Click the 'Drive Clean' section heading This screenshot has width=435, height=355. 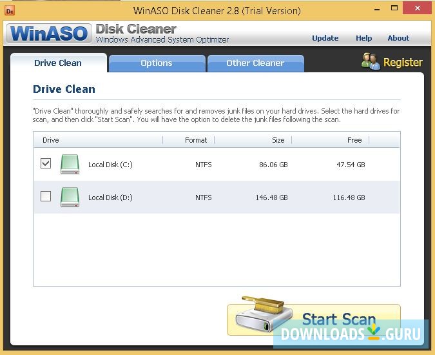click(64, 89)
